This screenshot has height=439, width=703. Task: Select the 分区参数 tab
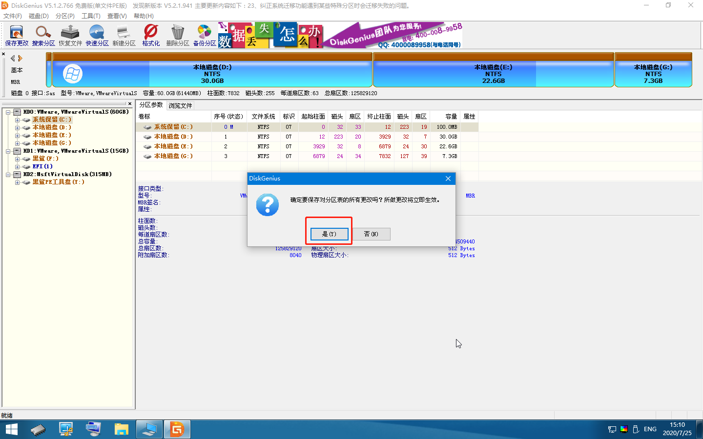[151, 105]
